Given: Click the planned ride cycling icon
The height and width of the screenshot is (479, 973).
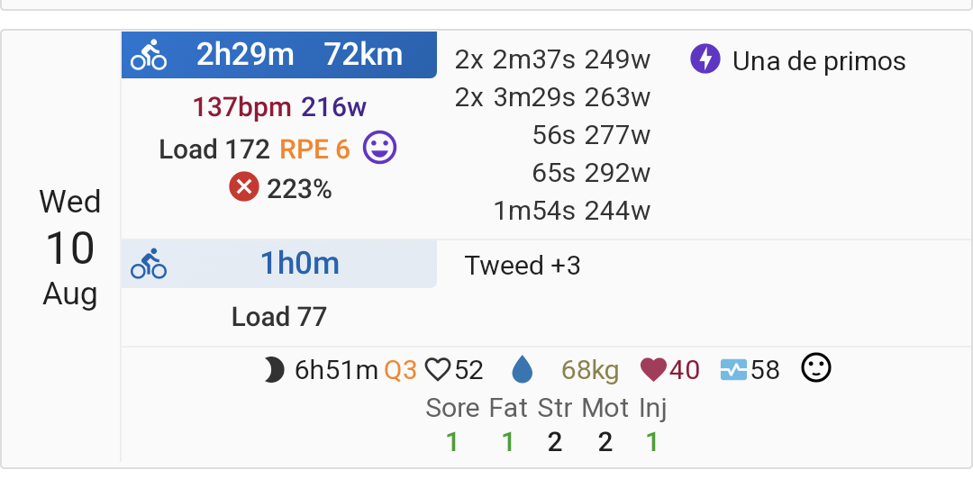Looking at the screenshot, I should click(x=149, y=264).
